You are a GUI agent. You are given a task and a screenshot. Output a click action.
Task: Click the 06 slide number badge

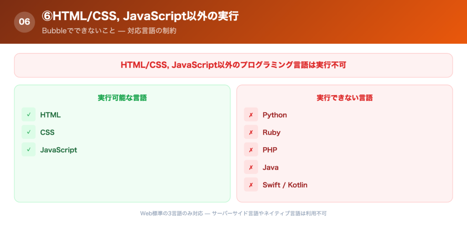[25, 22]
